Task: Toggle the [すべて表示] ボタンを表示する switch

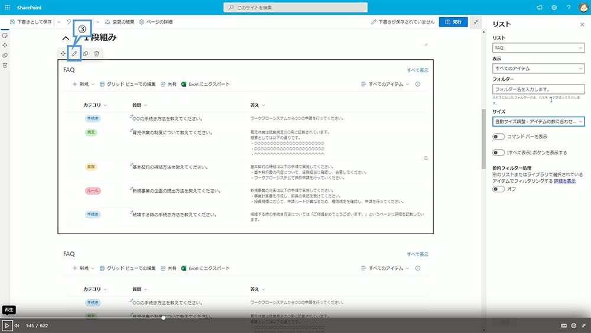Action: [x=498, y=153]
